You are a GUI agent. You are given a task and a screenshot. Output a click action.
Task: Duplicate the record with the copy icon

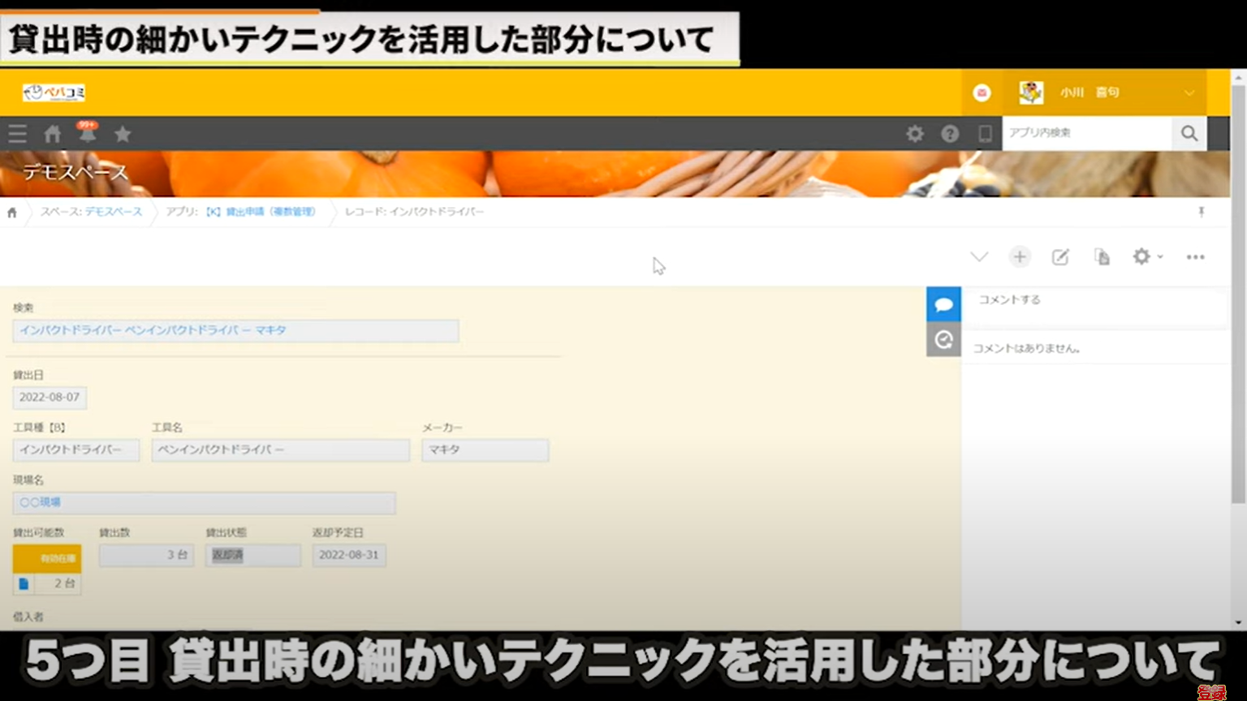tap(1101, 257)
